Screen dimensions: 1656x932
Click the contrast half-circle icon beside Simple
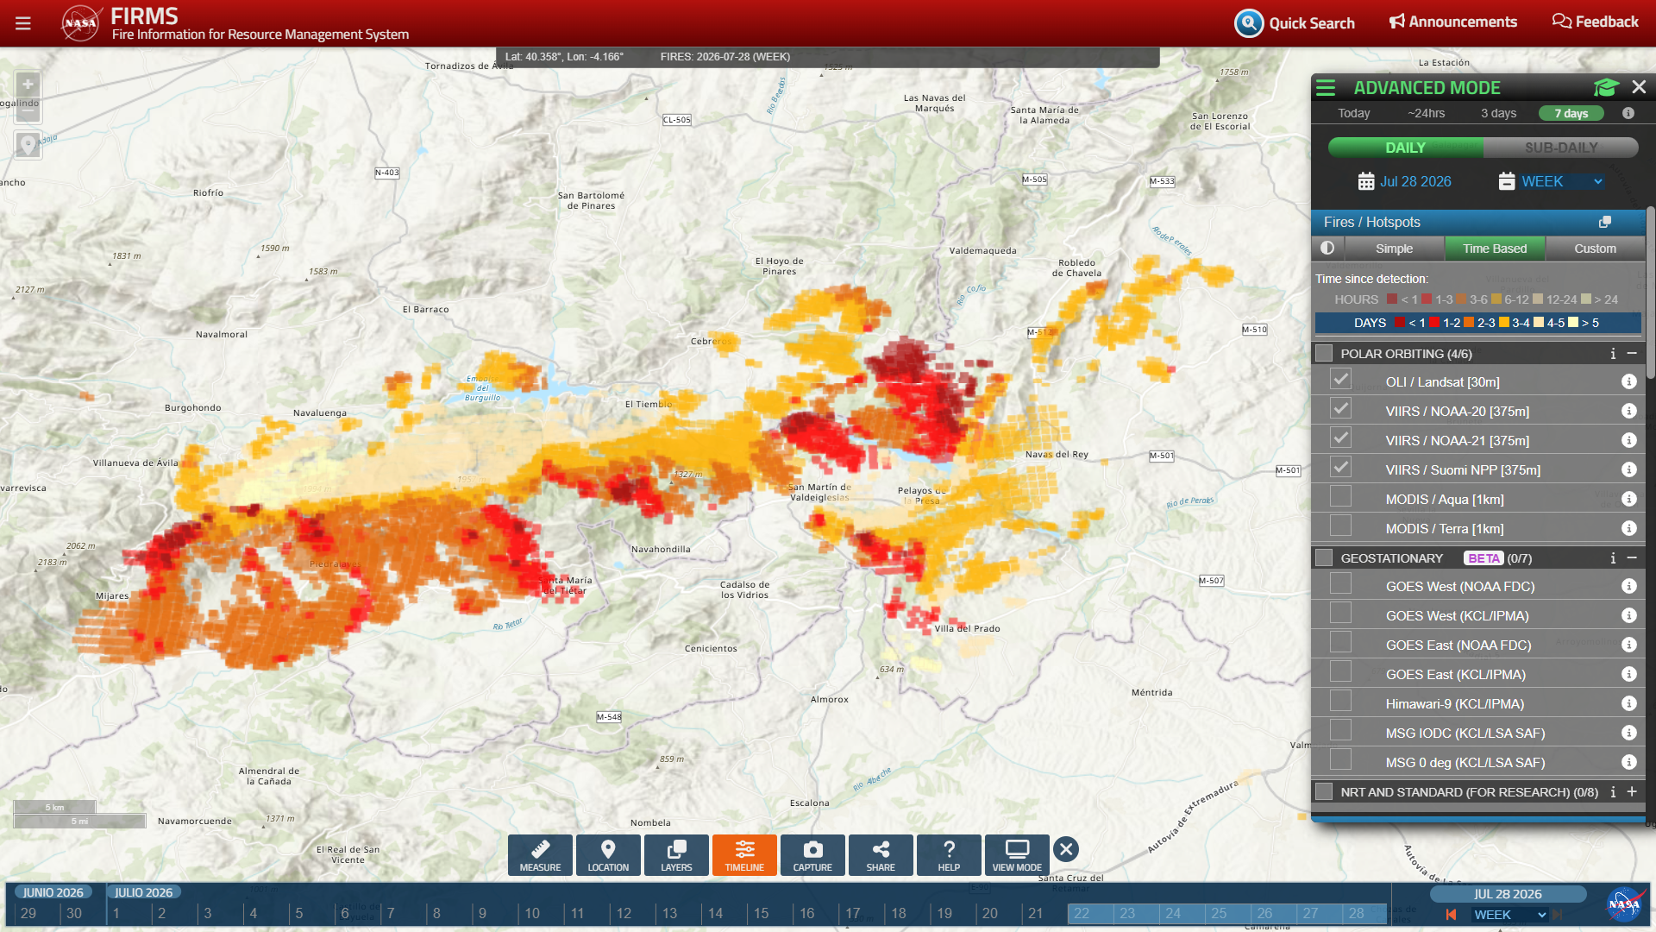click(x=1327, y=249)
